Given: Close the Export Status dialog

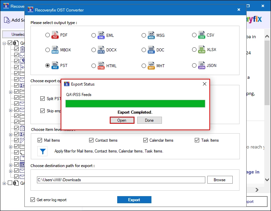Looking at the screenshot, I should pos(205,84).
